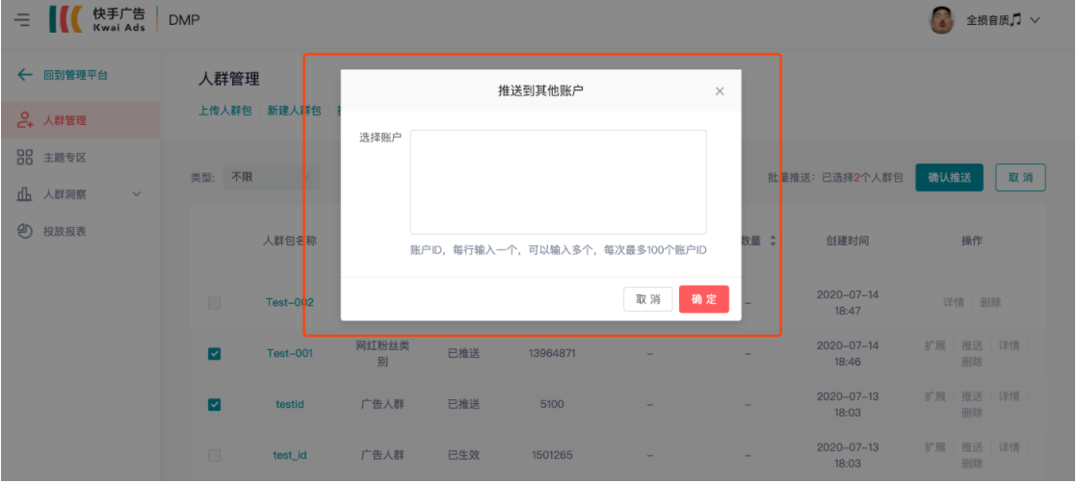This screenshot has width=1077, height=483.
Task: Click the Kwai Ads logo
Action: click(97, 19)
